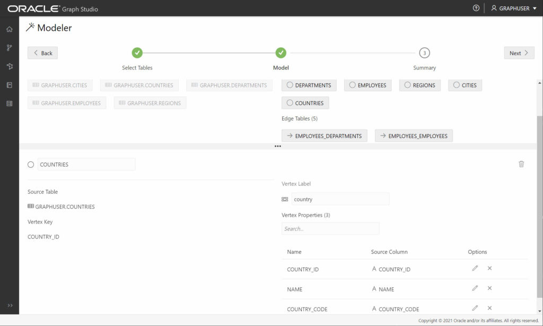Edit the COUNTRY_CODE property with pencil icon

[x=475, y=308]
